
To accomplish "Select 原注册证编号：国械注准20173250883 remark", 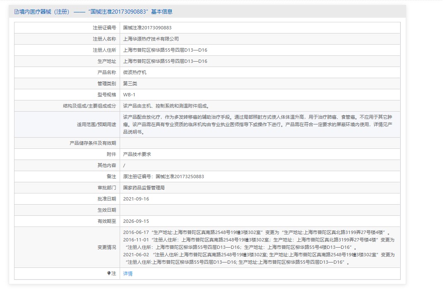I will click(164, 177).
